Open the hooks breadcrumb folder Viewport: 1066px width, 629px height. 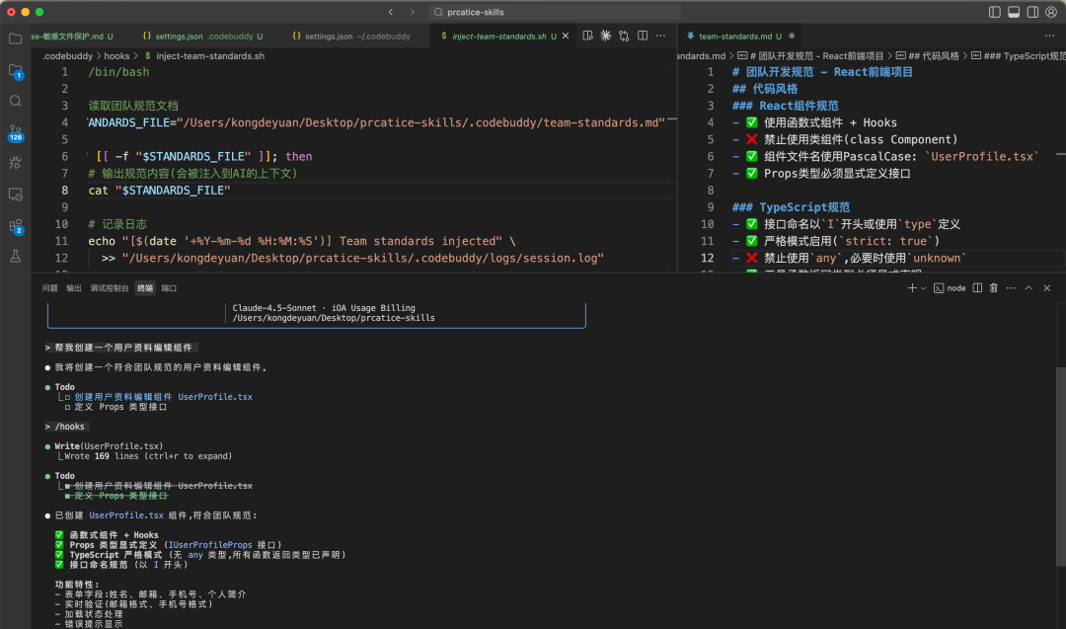tap(116, 55)
